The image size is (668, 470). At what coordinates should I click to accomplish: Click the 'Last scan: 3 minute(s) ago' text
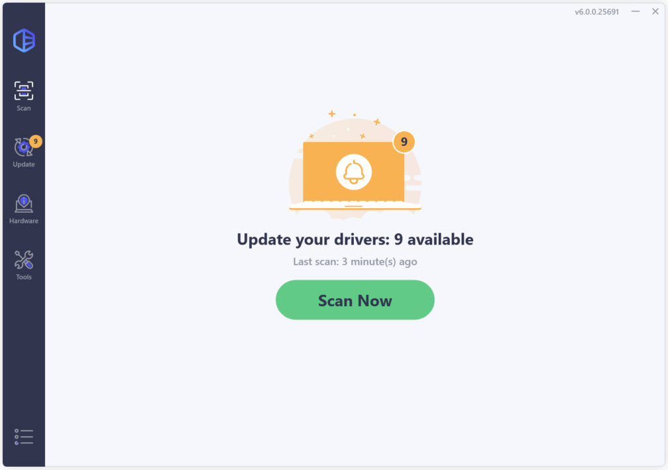coord(355,262)
